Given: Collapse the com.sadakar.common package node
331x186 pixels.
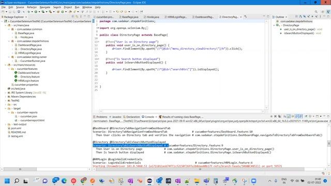Looking at the screenshot, I should (x=9, y=29).
